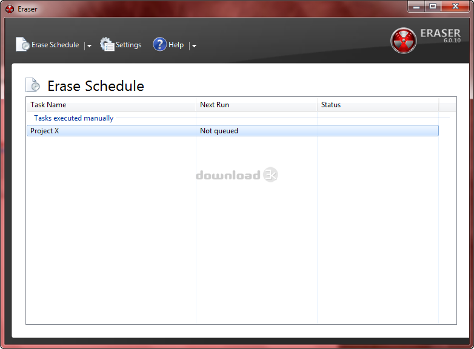This screenshot has width=474, height=349.
Task: Click the Eraser title bar app icon
Action: tap(10, 9)
